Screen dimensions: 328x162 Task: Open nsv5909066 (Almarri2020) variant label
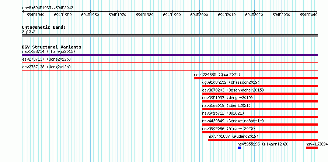228,129
